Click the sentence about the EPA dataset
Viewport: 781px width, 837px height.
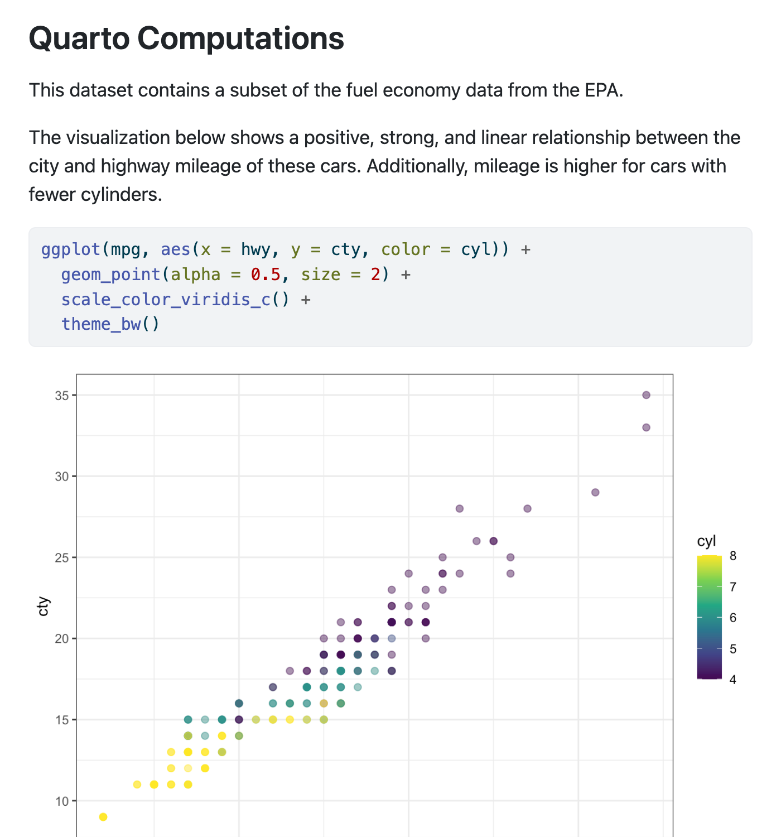[326, 90]
